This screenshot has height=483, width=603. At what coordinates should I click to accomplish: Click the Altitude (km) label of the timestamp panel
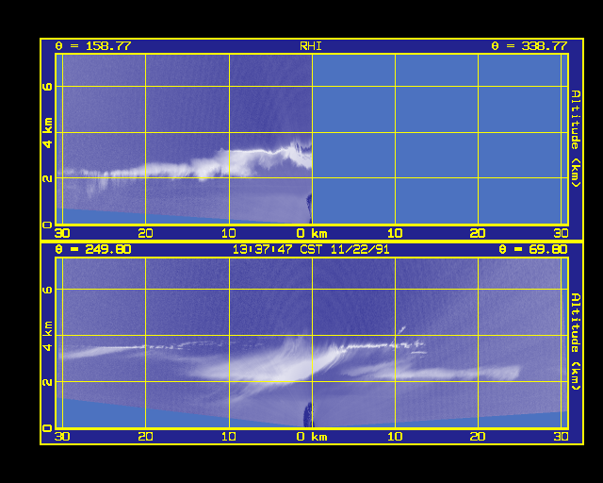click(x=576, y=341)
